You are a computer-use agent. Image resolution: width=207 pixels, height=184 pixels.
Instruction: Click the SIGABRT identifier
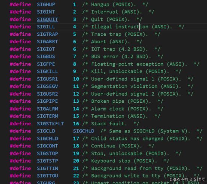pyautogui.click(x=47, y=42)
